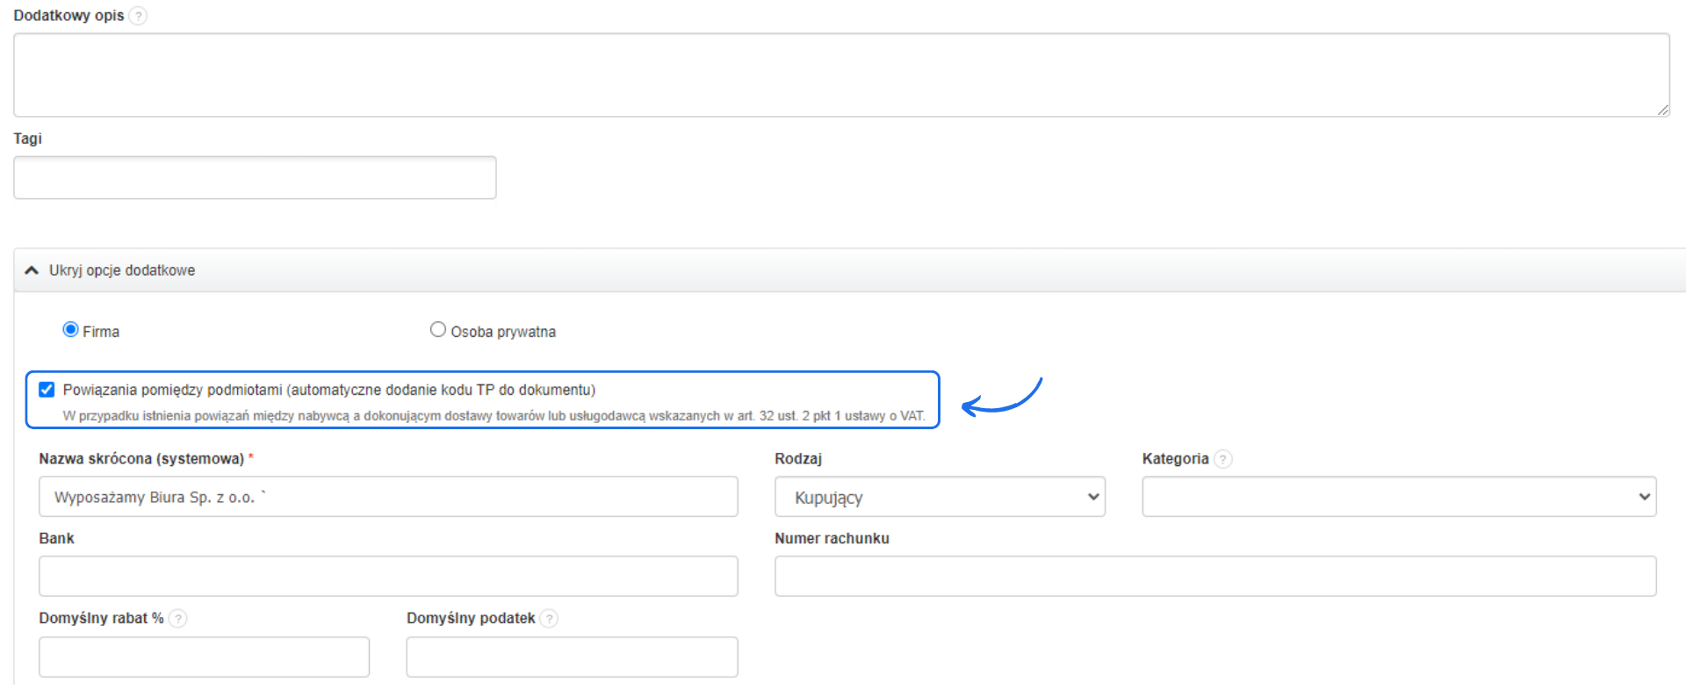Screen dimensions: 1686x689
Task: Click the Domyślny rabat % input box
Action: pos(204,657)
